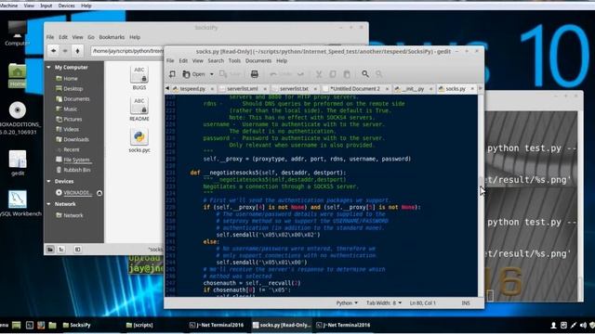
Task: Open gedit File menu
Action: (170, 60)
